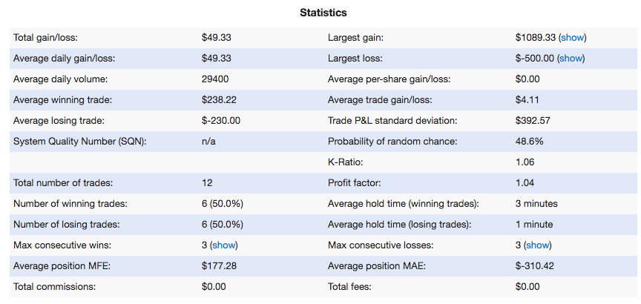Click the Total commissions $0.00 value
641x304 pixels.
pyautogui.click(x=214, y=287)
